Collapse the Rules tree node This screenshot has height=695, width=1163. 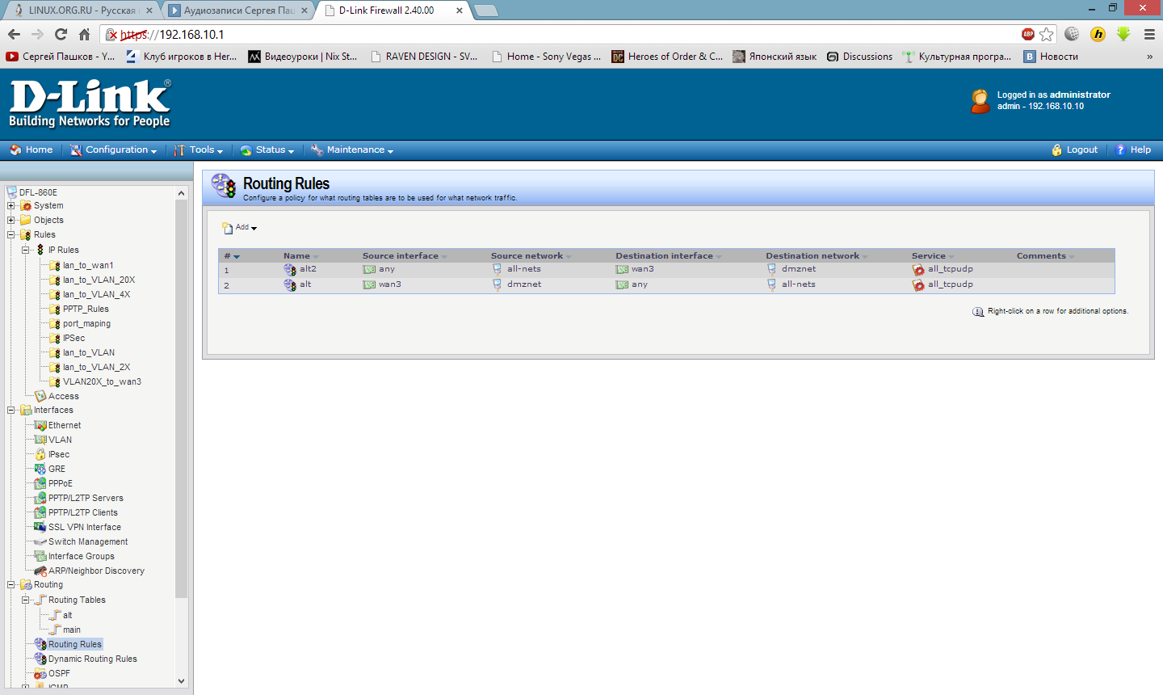click(x=11, y=234)
